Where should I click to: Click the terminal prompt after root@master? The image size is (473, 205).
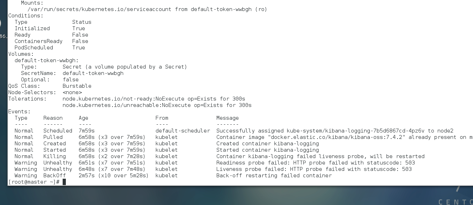click(64, 182)
